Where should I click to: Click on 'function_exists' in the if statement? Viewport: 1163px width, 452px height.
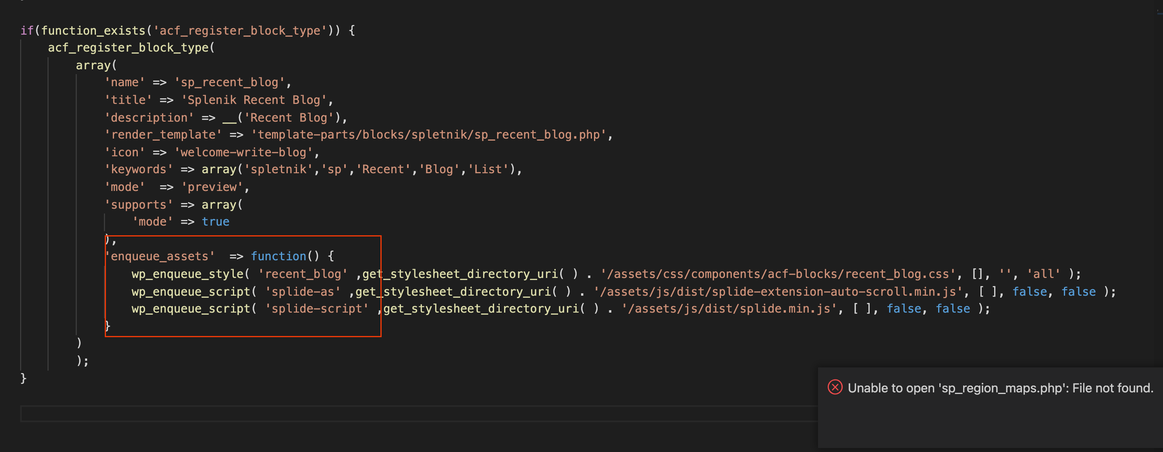click(x=93, y=30)
